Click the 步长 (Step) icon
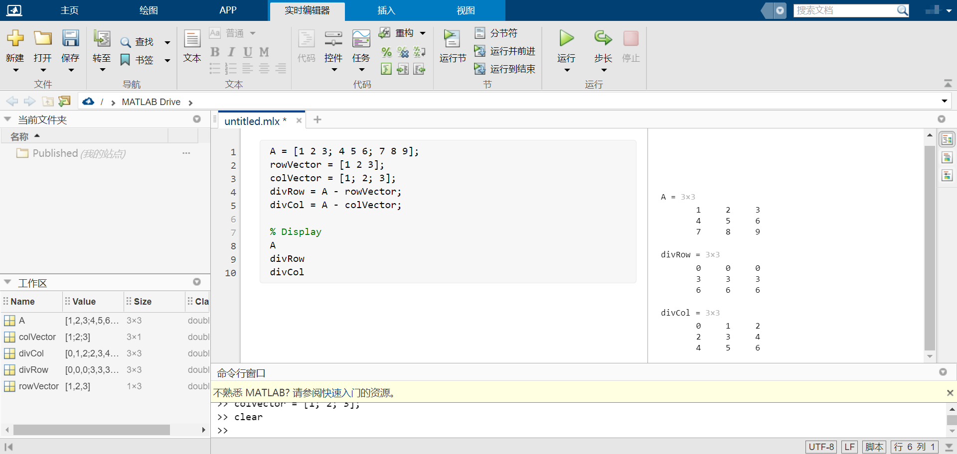Viewport: 957px width, 454px height. tap(603, 38)
